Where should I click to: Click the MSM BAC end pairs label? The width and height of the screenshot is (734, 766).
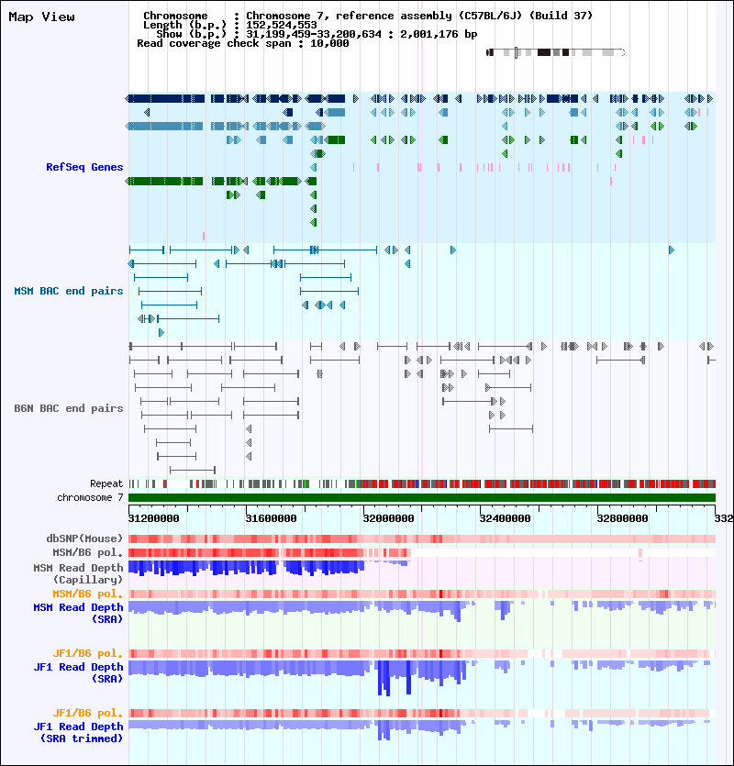pyautogui.click(x=69, y=291)
